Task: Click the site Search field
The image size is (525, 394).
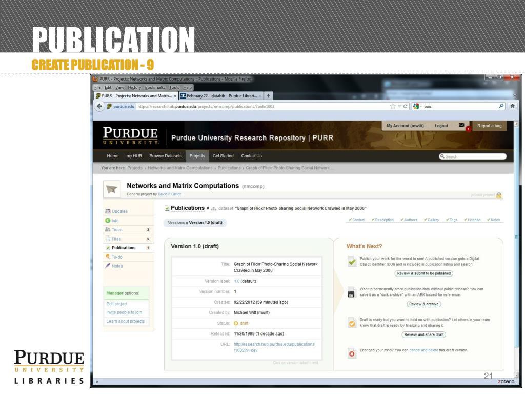Action: point(472,156)
